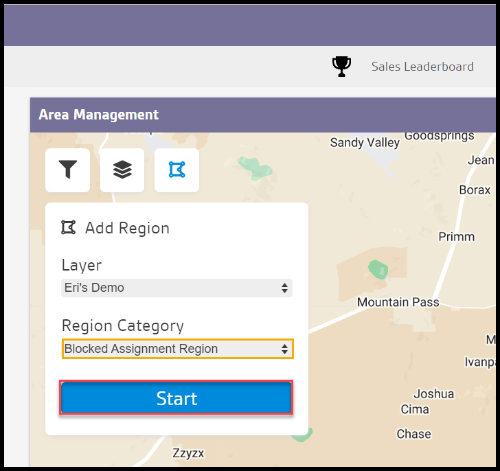Open the Sales Leaderboard link
Screen dimensions: 500x471
pos(422,67)
